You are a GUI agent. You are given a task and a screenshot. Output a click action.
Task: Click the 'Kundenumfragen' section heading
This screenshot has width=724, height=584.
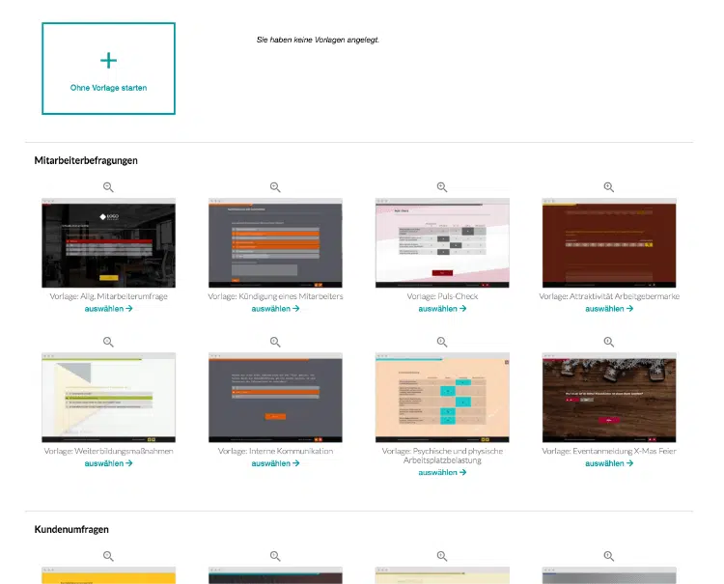point(71,530)
